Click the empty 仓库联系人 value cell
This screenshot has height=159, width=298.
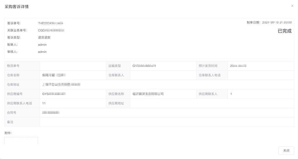[163, 75]
